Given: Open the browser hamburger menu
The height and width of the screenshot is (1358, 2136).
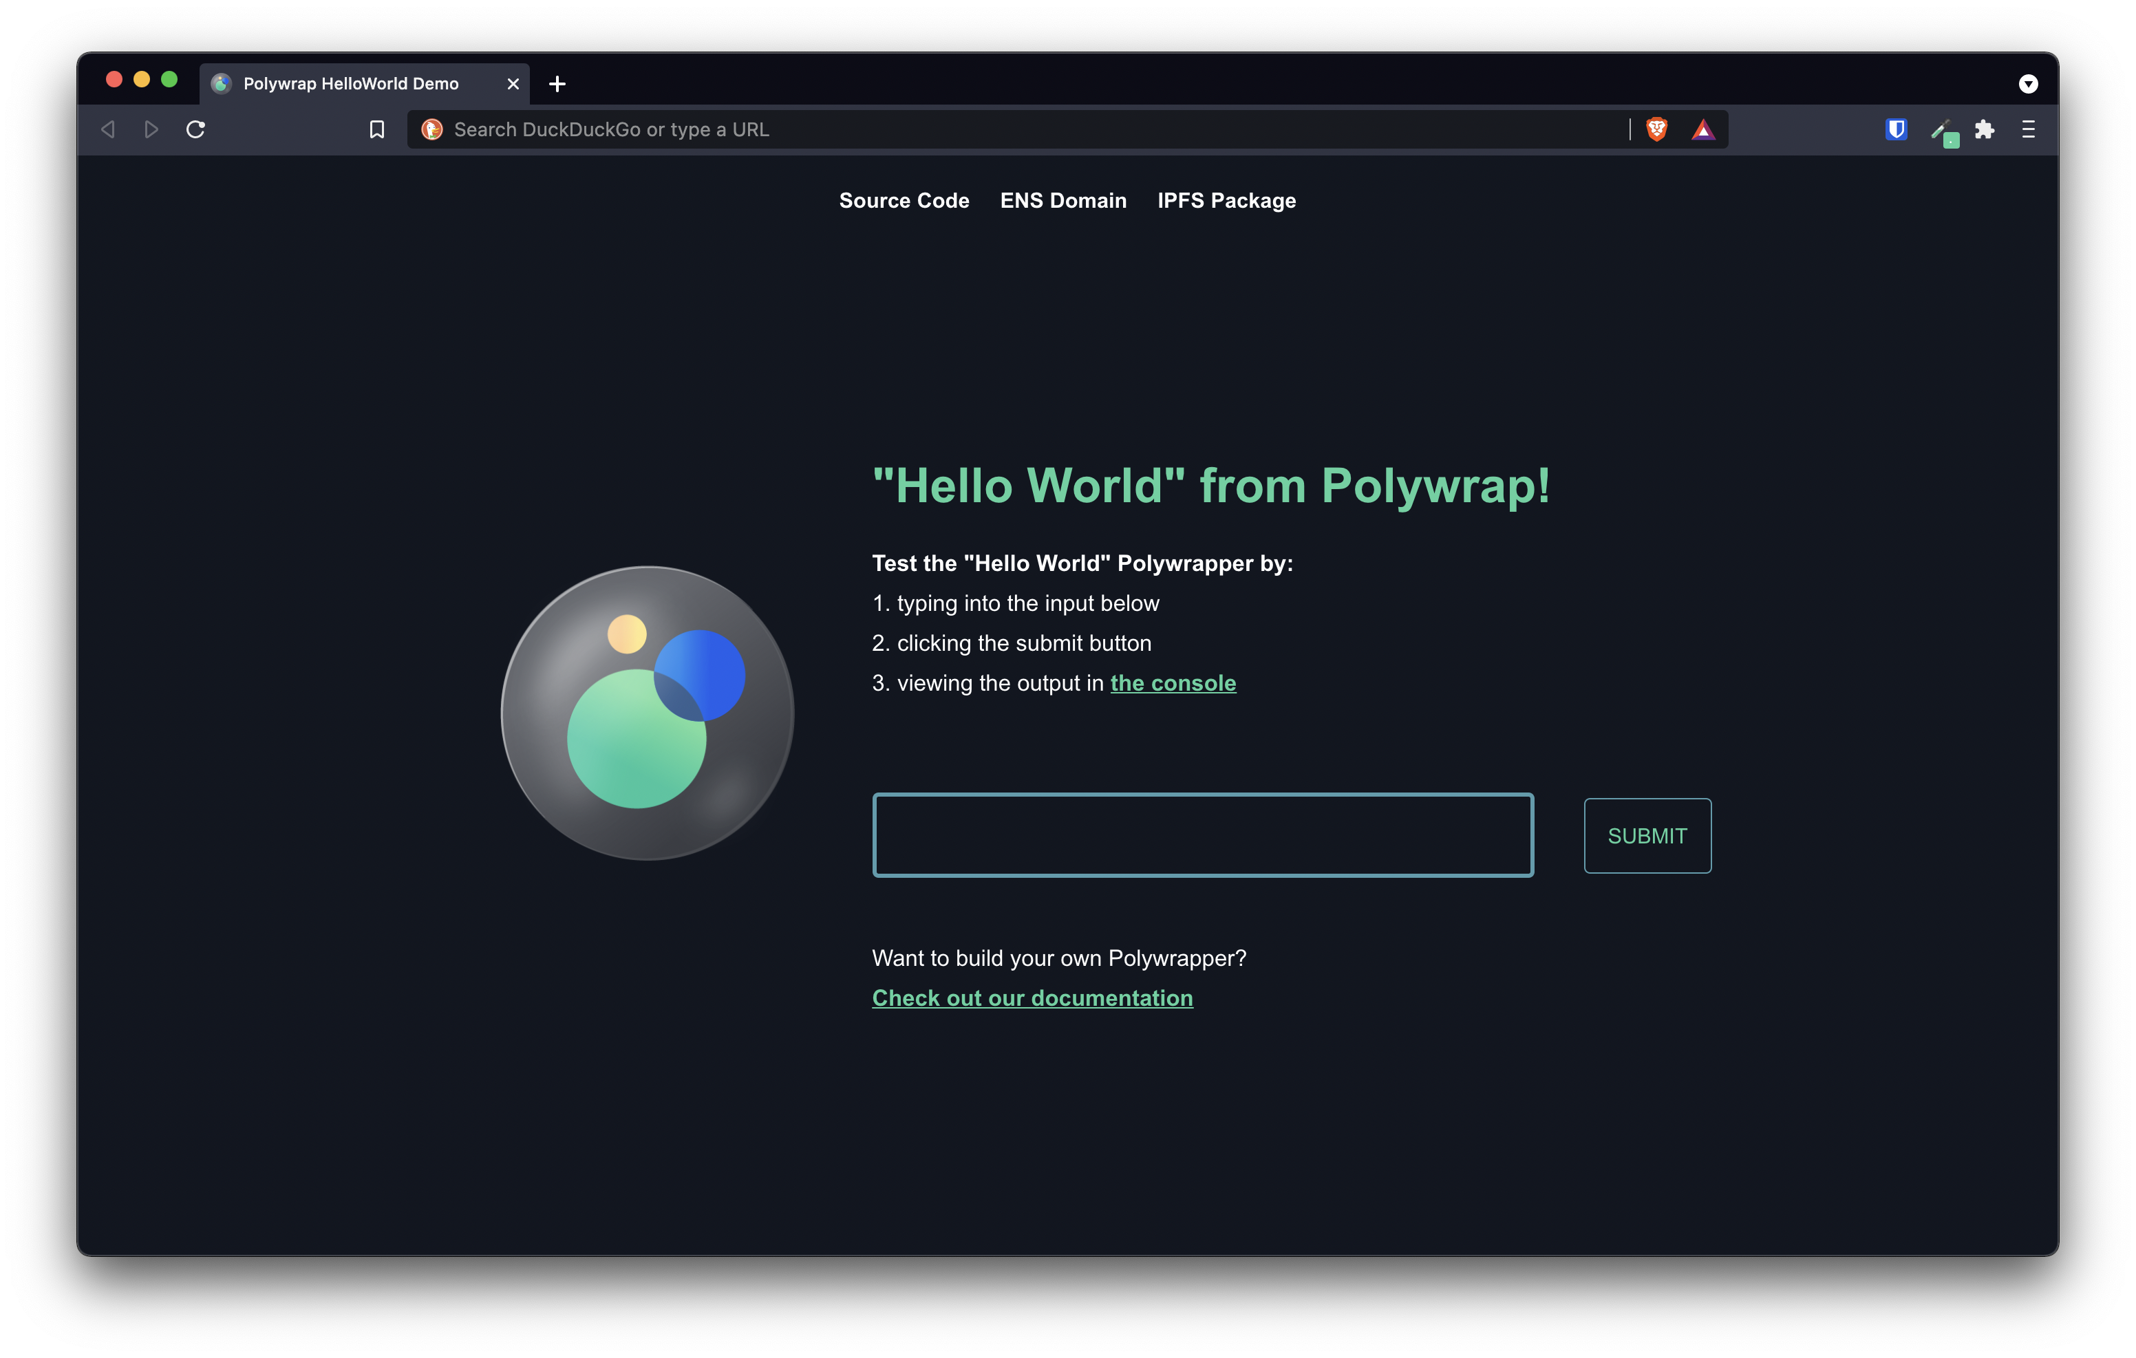Looking at the screenshot, I should pyautogui.click(x=2028, y=129).
